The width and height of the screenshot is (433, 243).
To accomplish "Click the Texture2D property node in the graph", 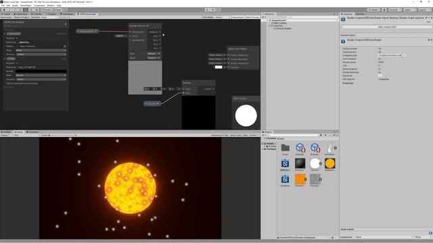I will 87,32.
